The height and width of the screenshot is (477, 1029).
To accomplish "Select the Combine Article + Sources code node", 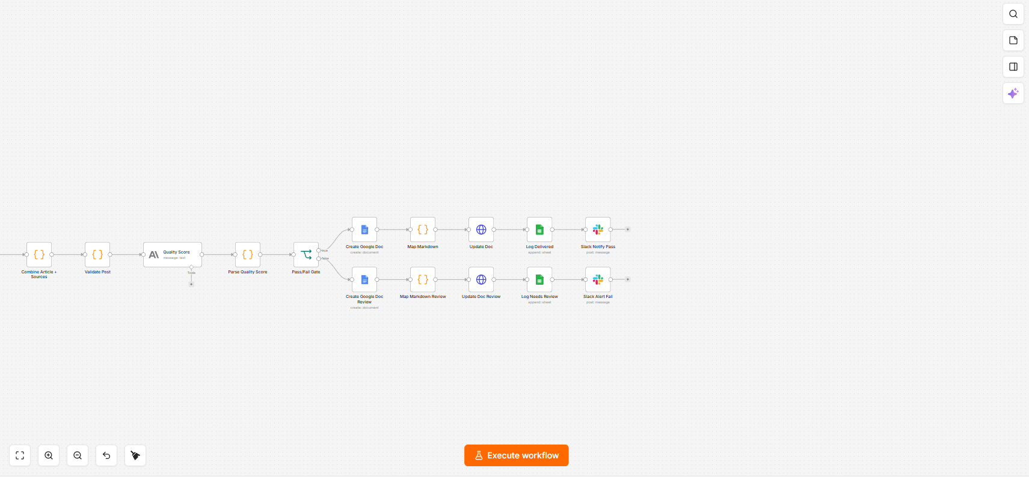I will tap(39, 255).
